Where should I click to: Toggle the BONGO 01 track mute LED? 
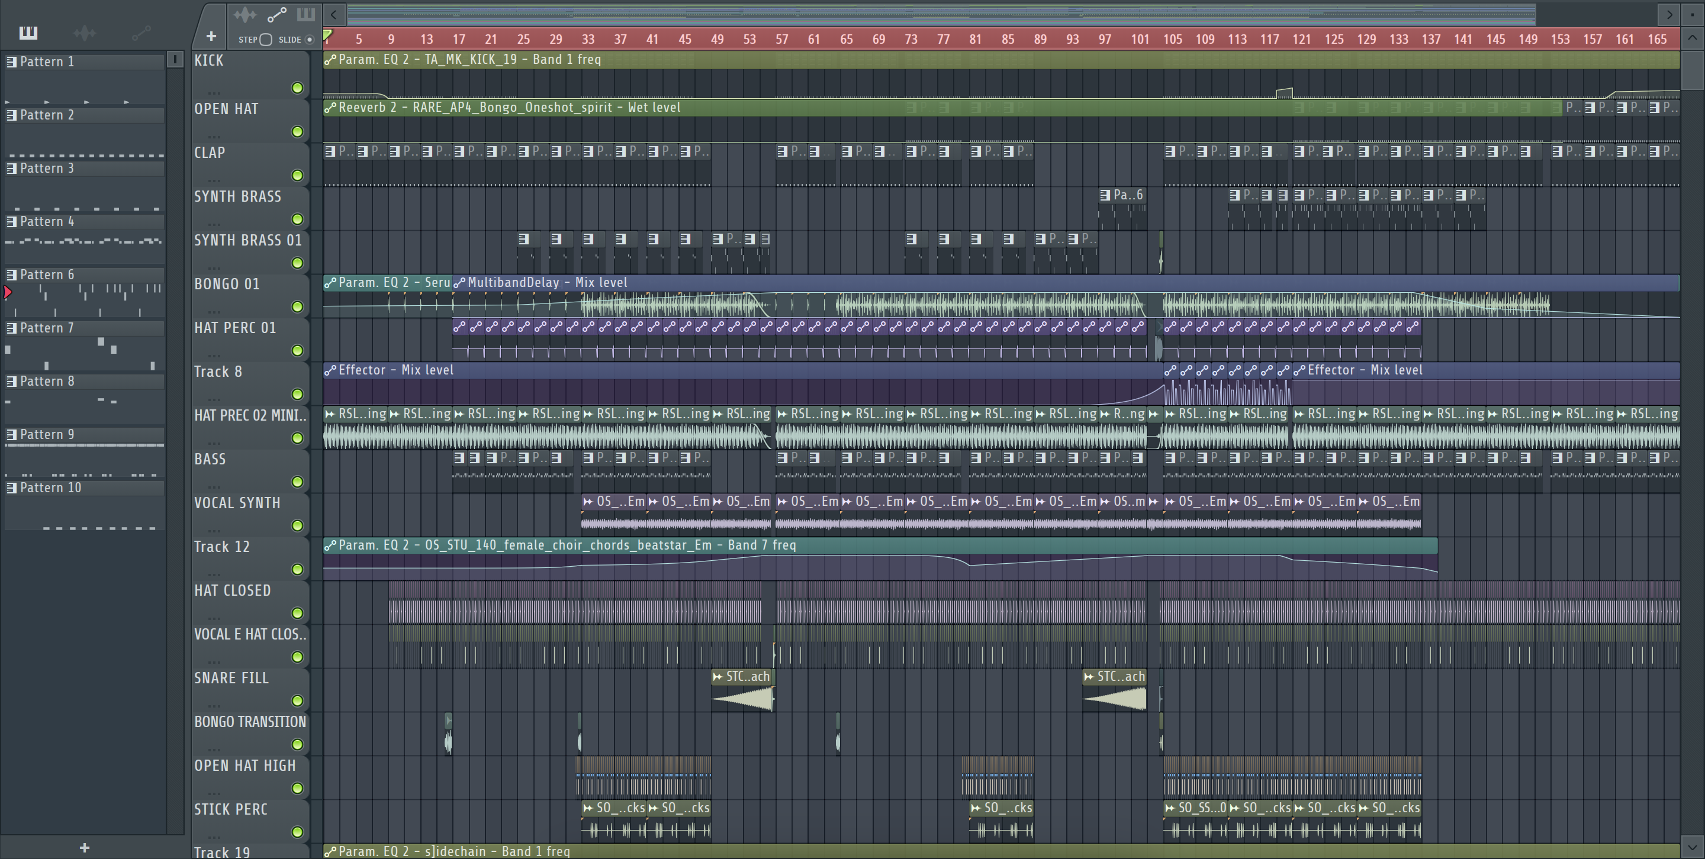point(297,307)
